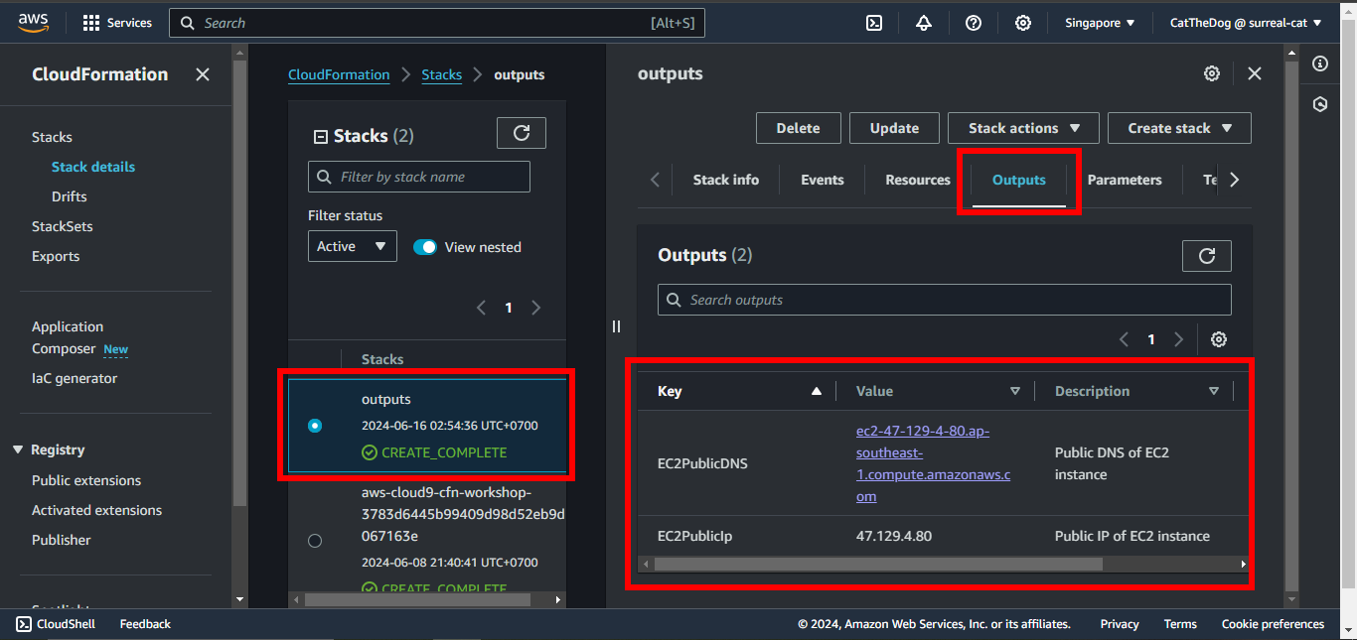
Task: Close the CloudFormation side navigation
Action: (x=203, y=74)
